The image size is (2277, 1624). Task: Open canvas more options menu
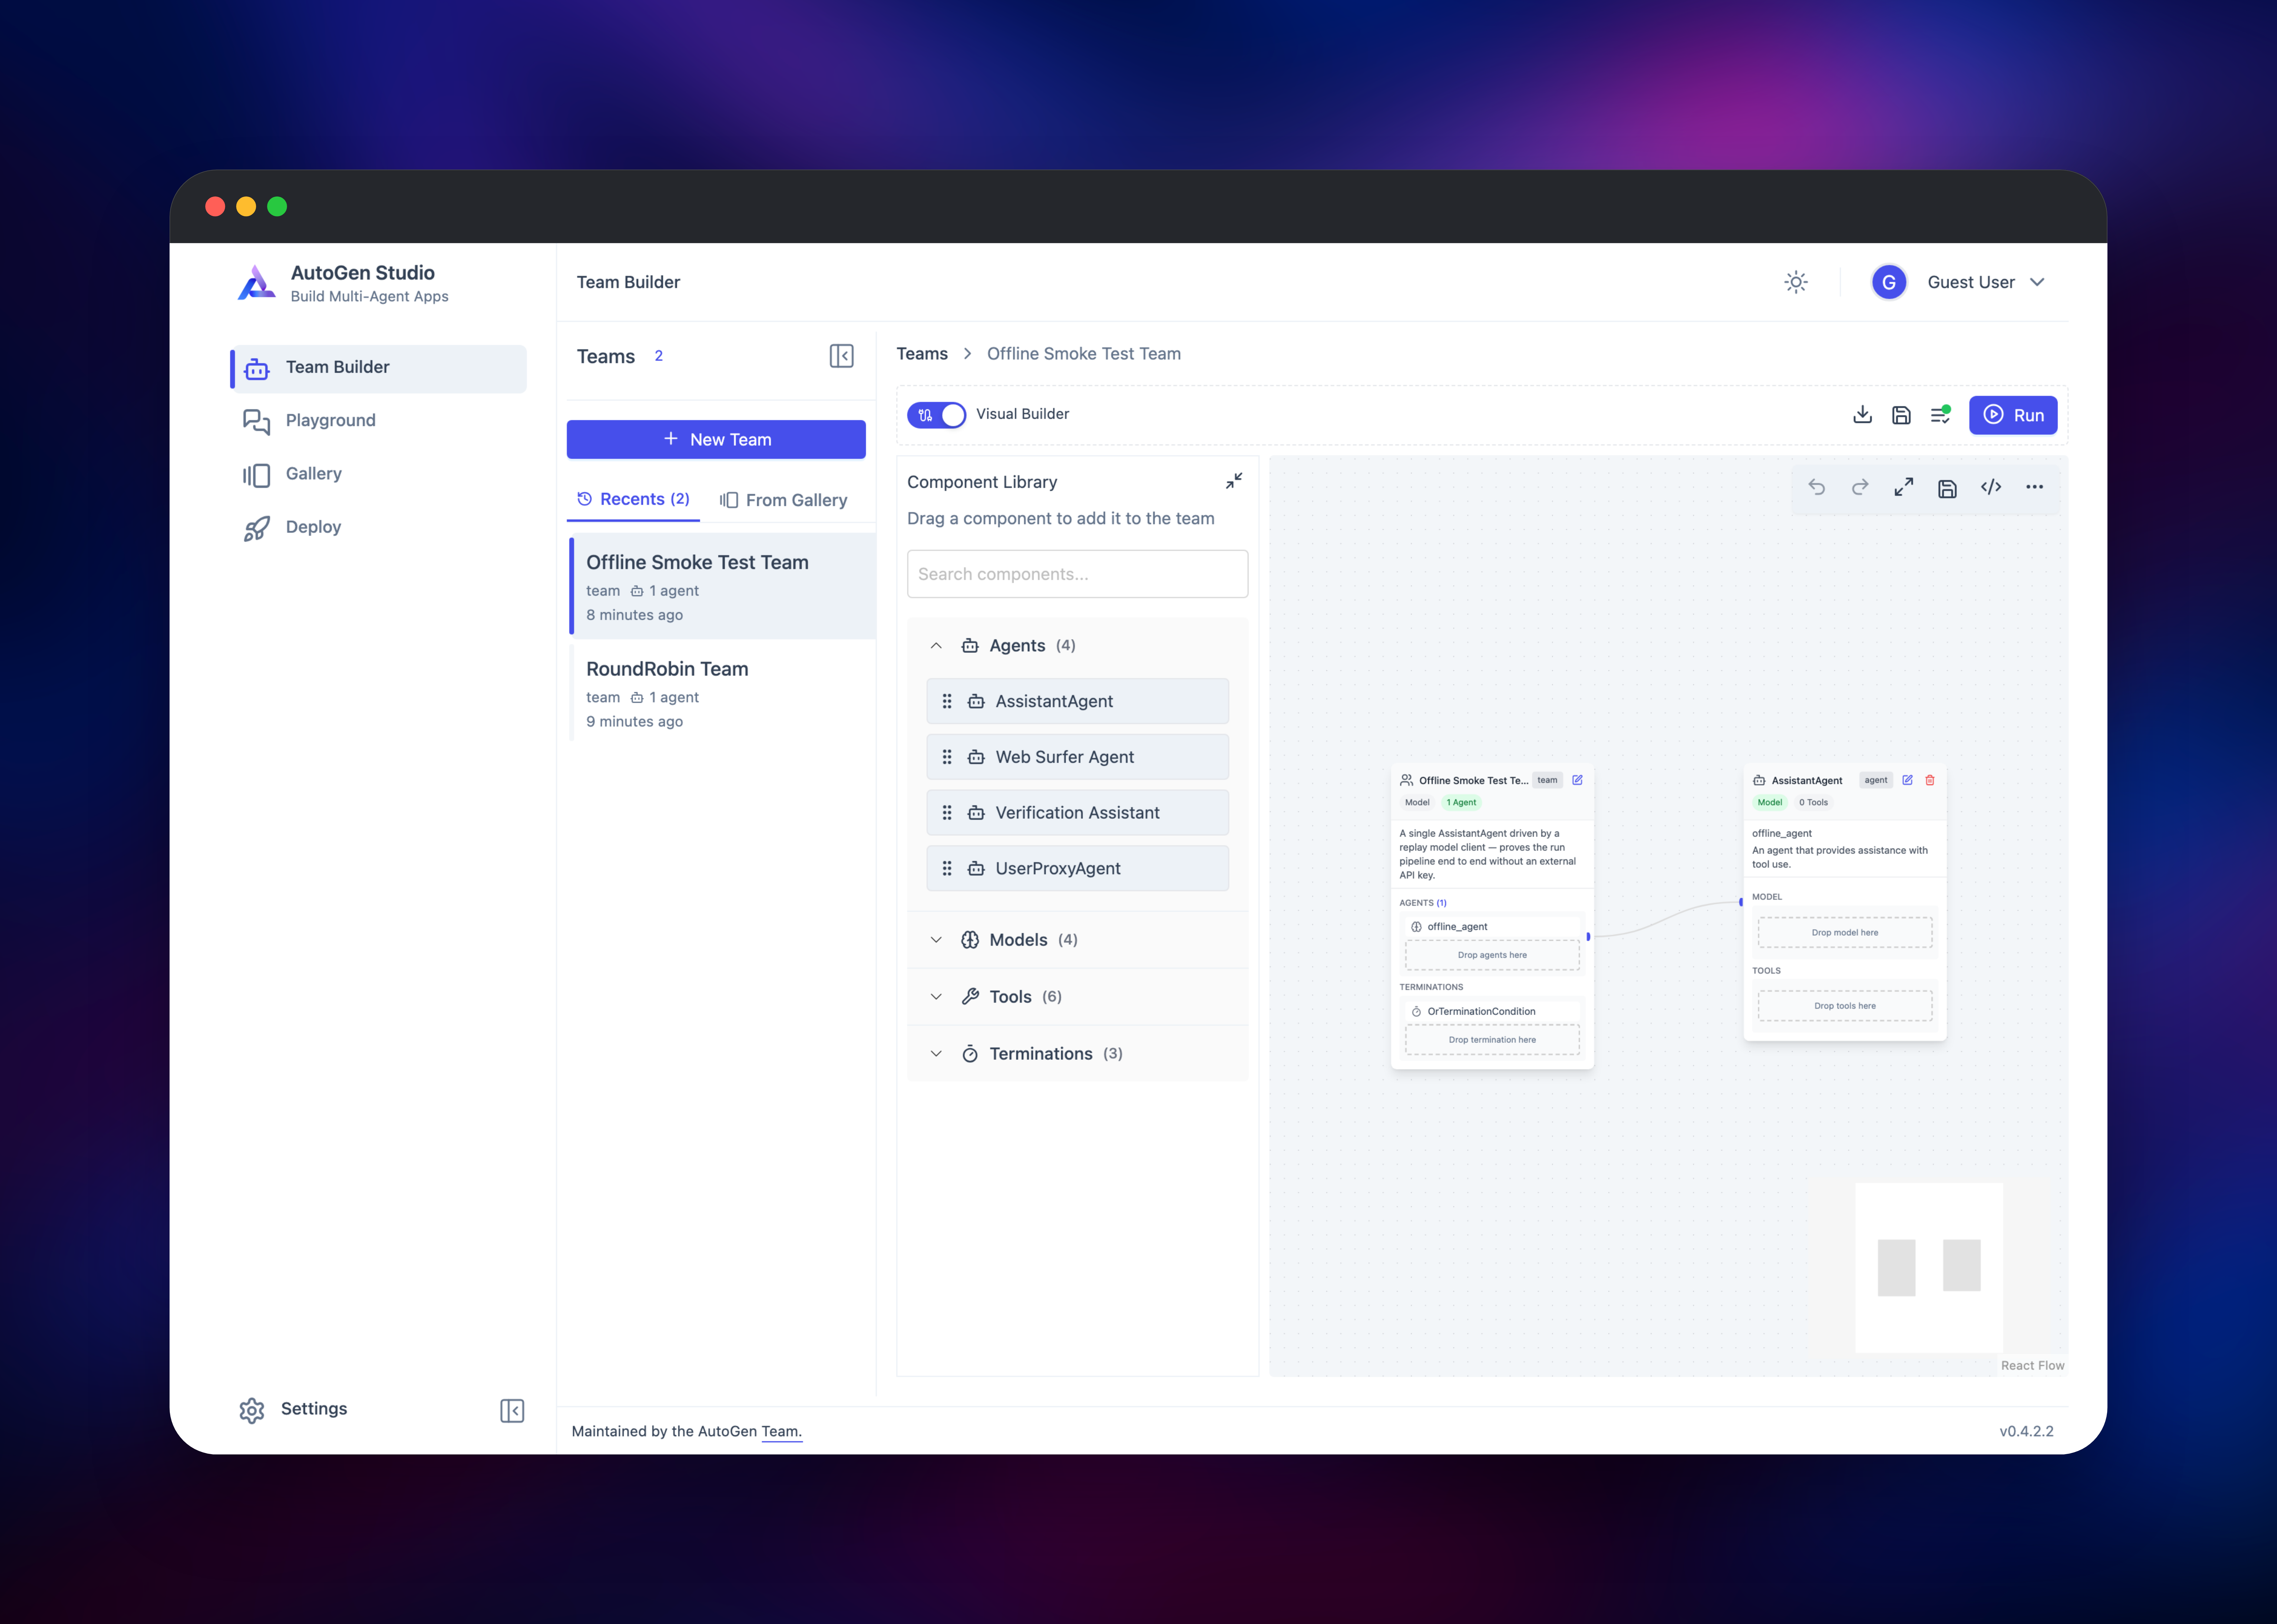click(2034, 487)
